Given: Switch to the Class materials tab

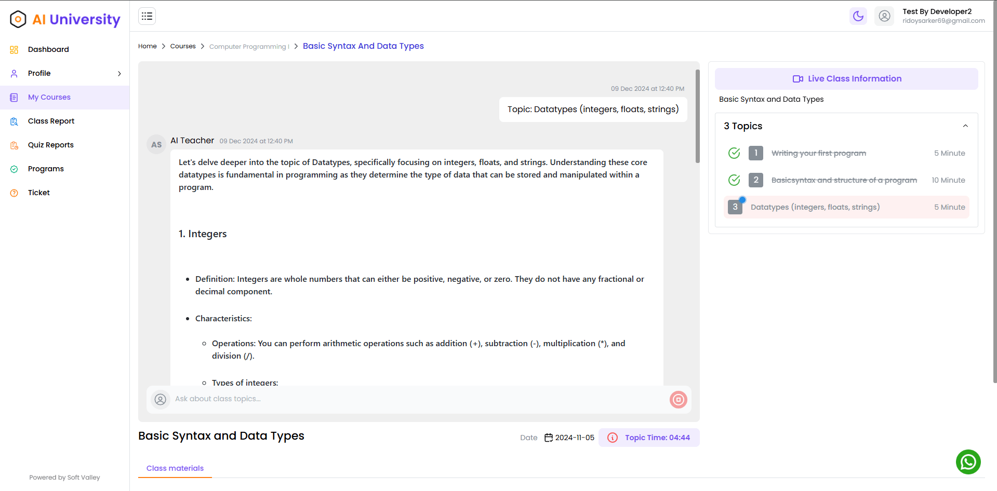Looking at the screenshot, I should tap(175, 468).
